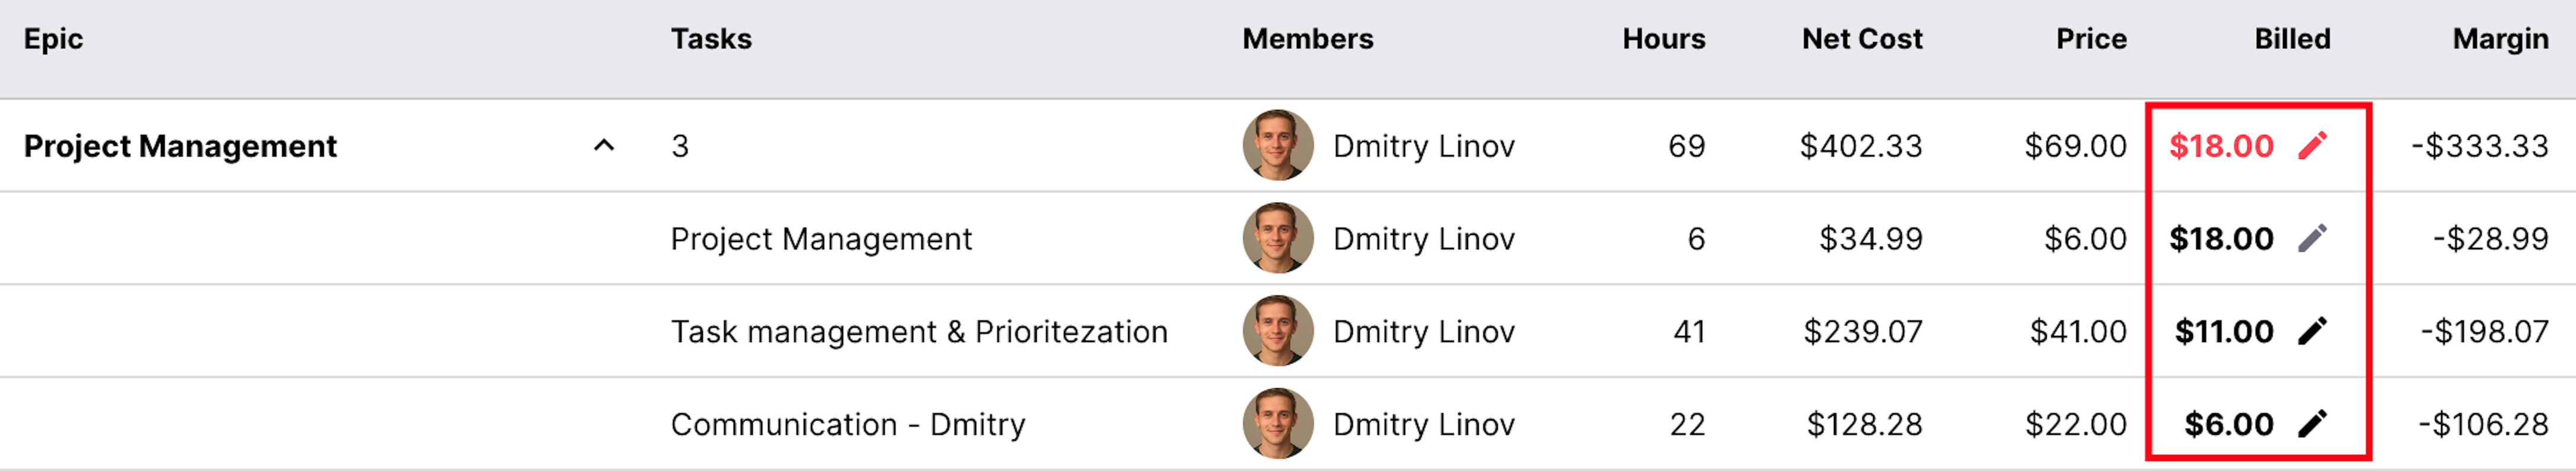
Task: Collapse the Project Management epic
Action: point(604,146)
